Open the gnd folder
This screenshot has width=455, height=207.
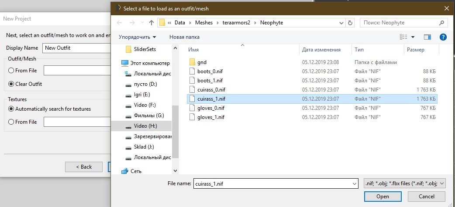click(202, 62)
